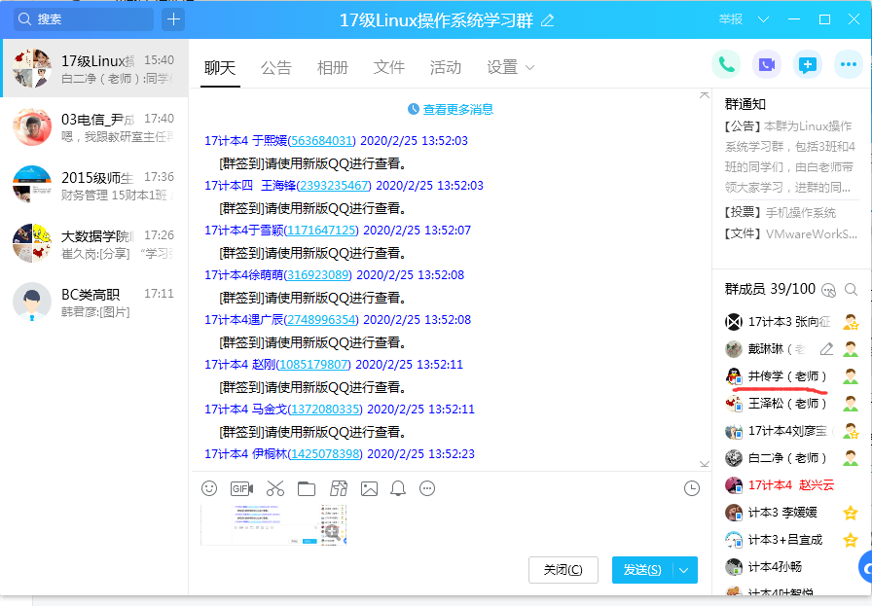Start a video call with the camera icon
This screenshot has height=606, width=872.
(767, 65)
